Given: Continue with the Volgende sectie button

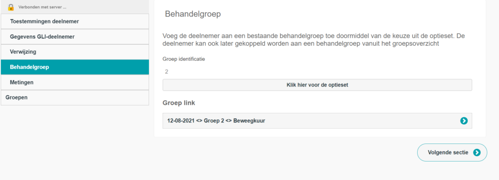Looking at the screenshot, I should click(452, 153).
